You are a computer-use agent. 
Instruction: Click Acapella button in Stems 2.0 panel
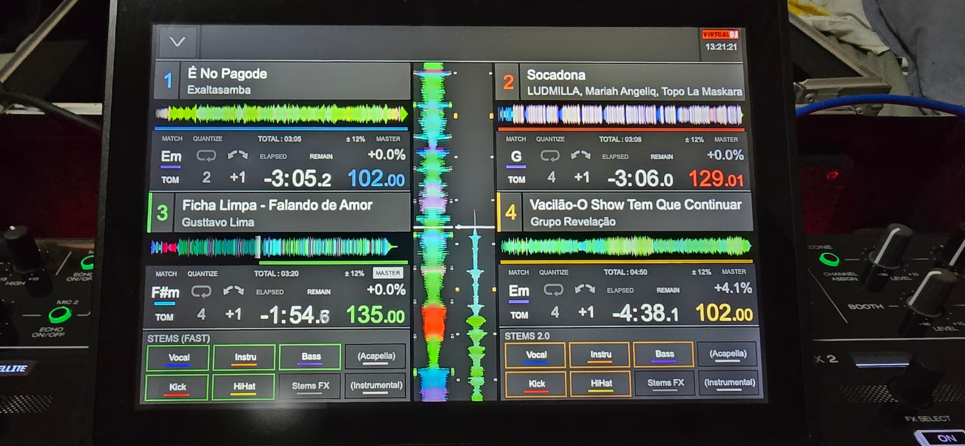point(728,354)
